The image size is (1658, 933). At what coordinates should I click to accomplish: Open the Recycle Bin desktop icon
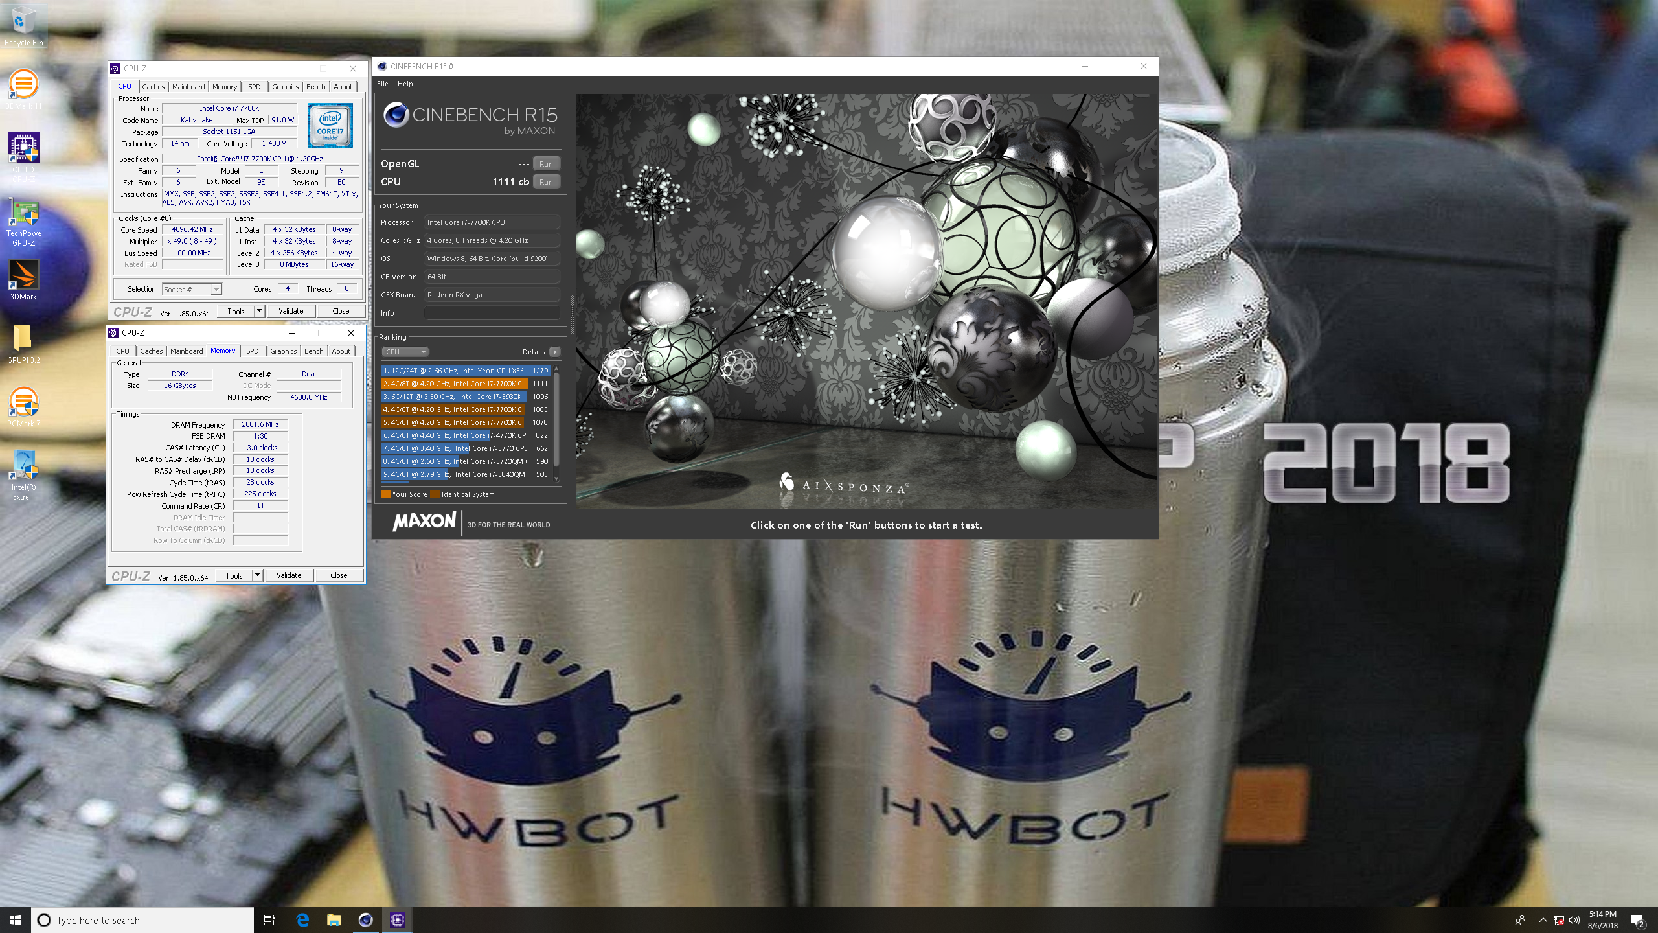[23, 26]
